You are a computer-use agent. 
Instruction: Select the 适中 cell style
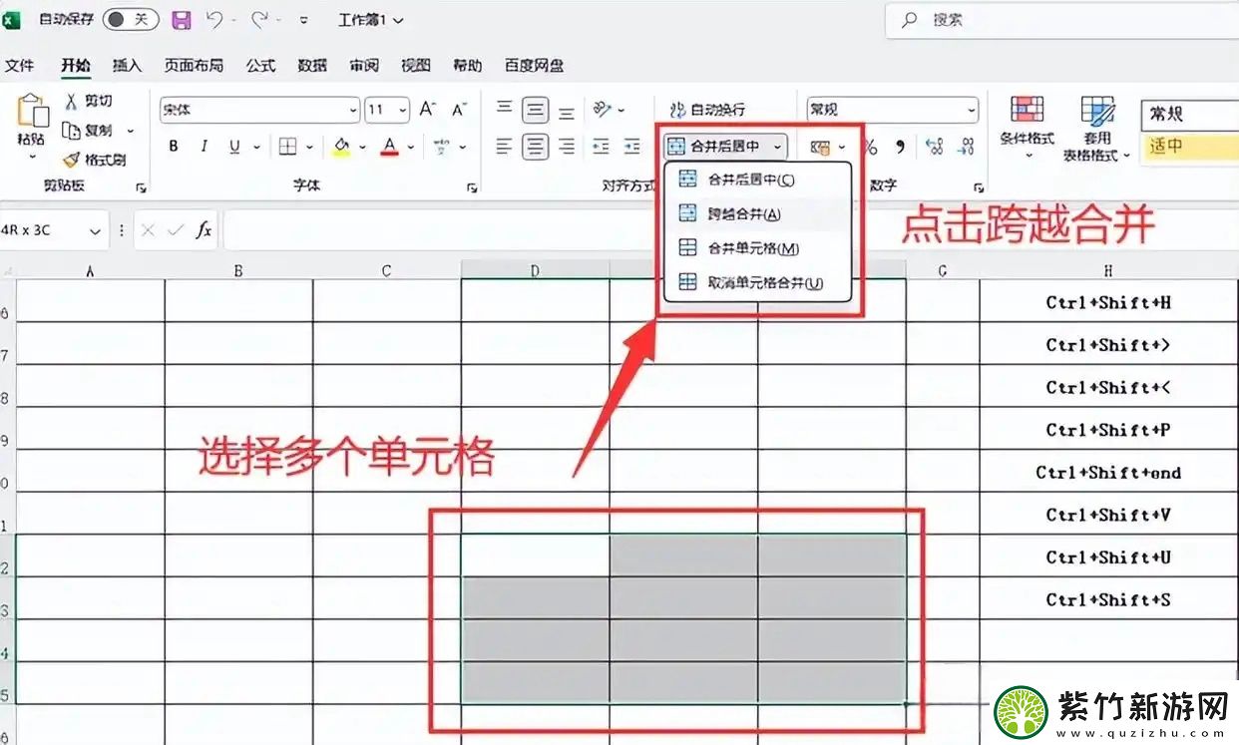tap(1190, 146)
